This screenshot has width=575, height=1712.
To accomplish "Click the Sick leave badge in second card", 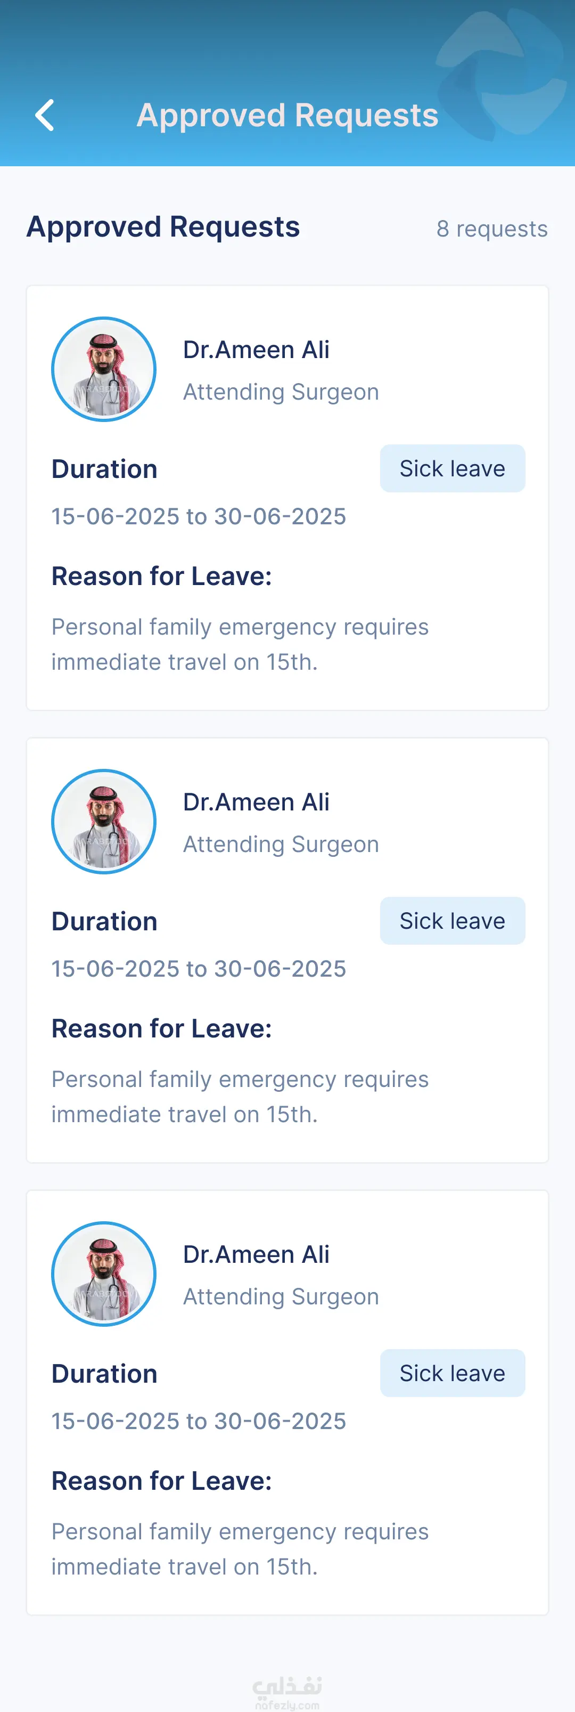I will [452, 921].
